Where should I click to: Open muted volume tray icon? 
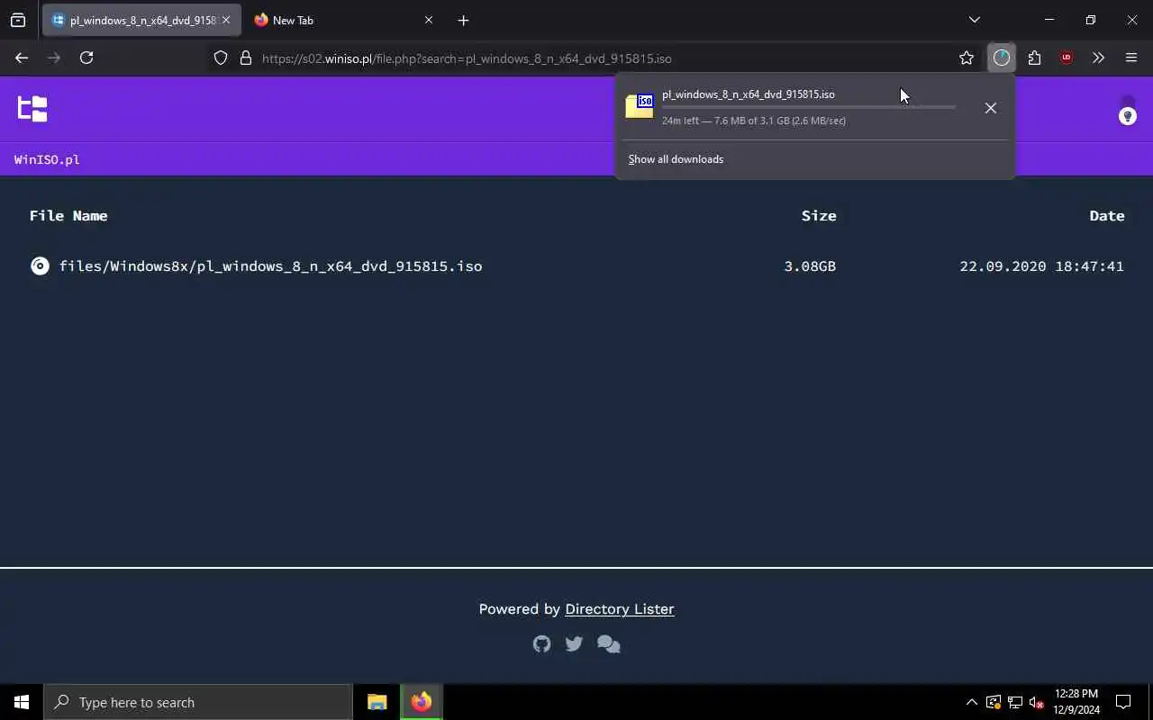pos(1037,702)
